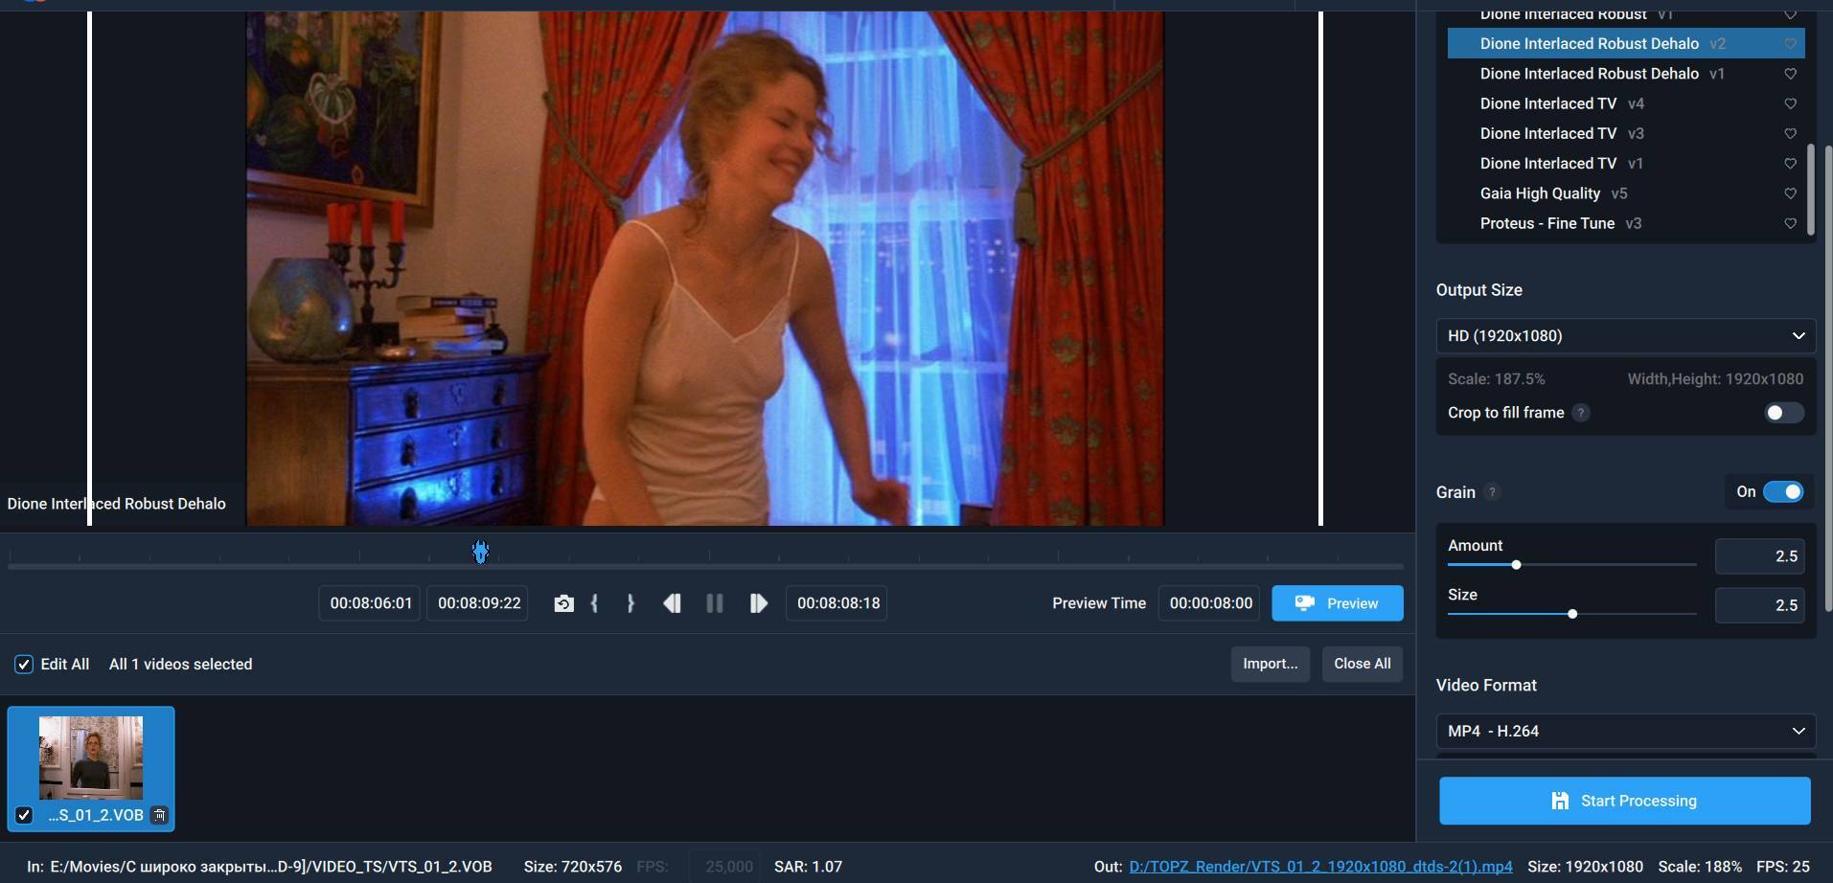Favorite Proteus - Fine Tune v3 heart

point(1790,223)
